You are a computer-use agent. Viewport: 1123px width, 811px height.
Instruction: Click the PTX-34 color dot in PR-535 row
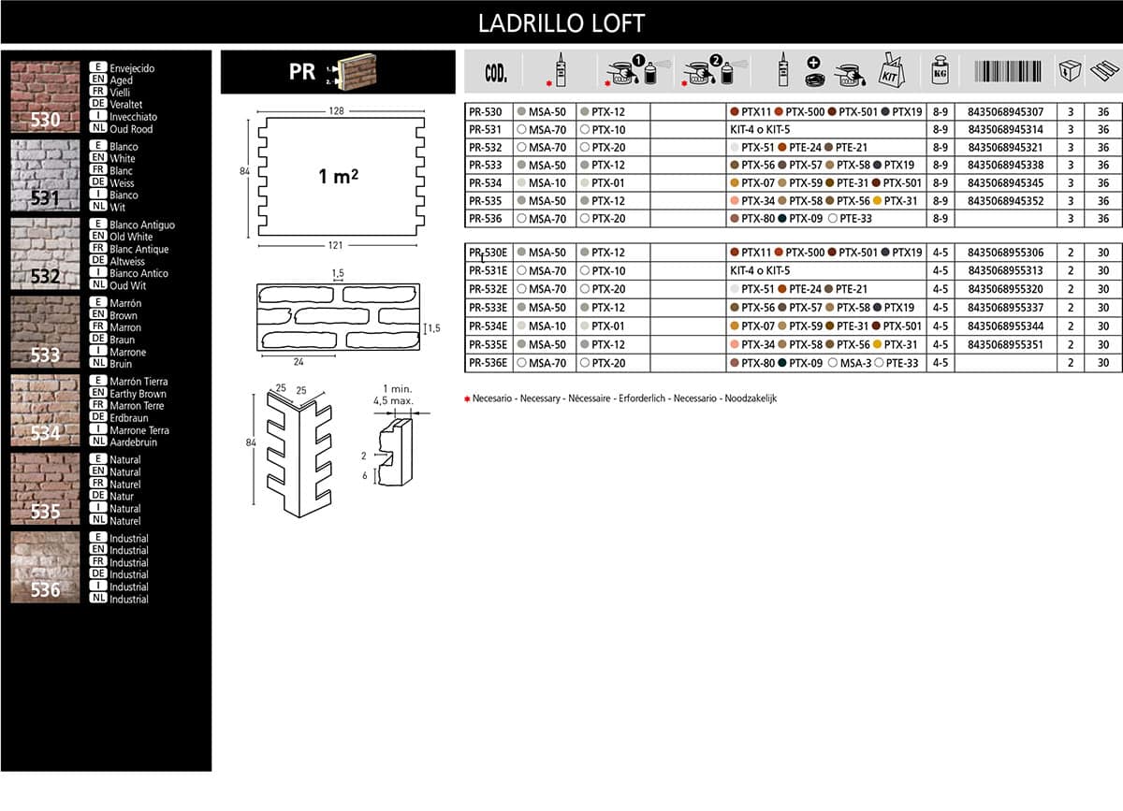click(735, 201)
